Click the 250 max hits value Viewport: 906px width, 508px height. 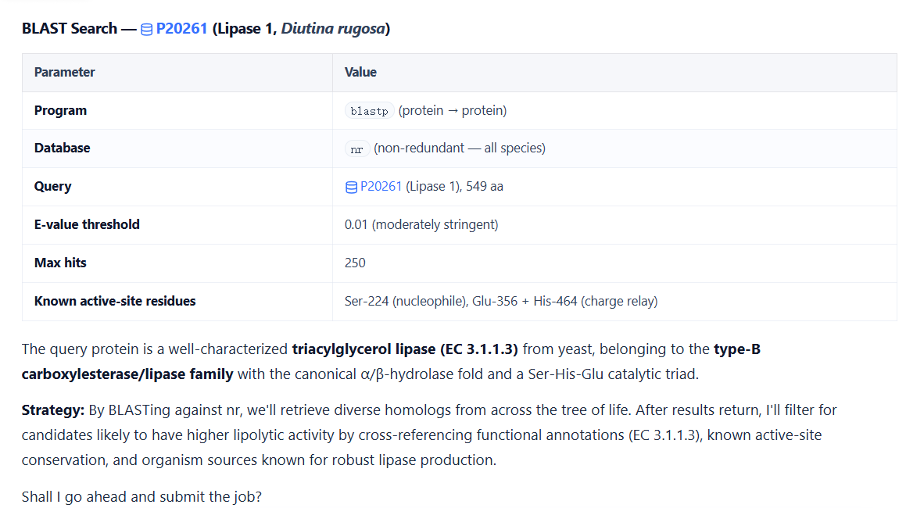[x=355, y=263]
